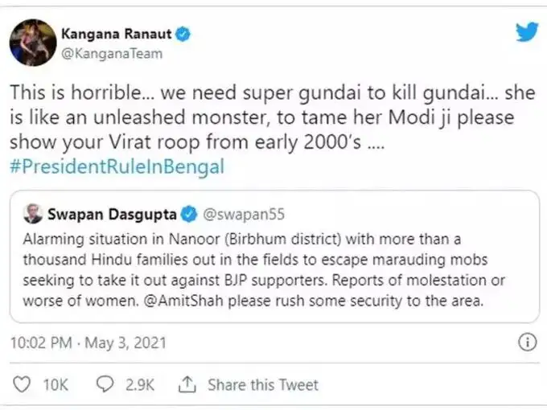Click the 10:02 PM May 3, 2021 timestamp
Image resolution: width=547 pixels, height=410 pixels.
click(x=88, y=342)
